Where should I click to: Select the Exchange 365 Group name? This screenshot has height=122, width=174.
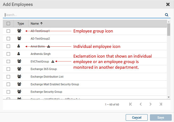coord(44,69)
